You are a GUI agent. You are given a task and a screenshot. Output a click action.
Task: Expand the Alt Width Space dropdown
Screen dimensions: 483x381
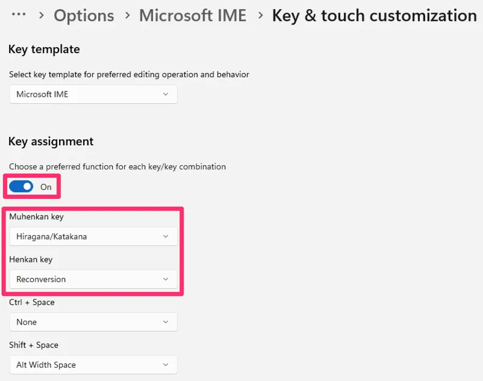[93, 365]
